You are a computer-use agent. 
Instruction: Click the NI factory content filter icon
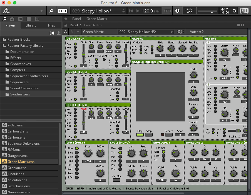(x=52, y=33)
